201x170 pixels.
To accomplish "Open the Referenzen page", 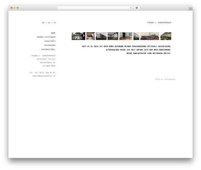I will point(50,45).
